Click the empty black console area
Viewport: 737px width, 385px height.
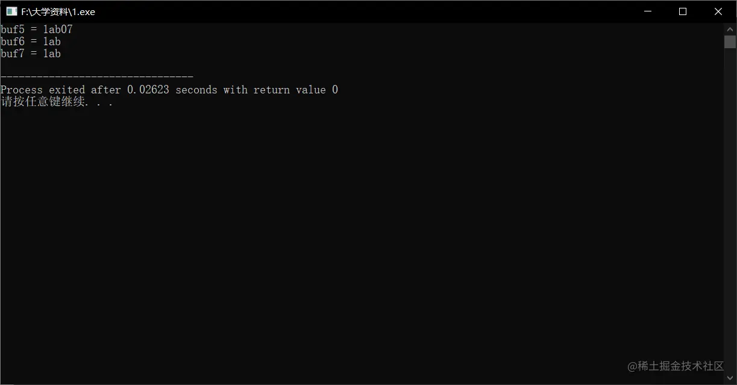362,241
